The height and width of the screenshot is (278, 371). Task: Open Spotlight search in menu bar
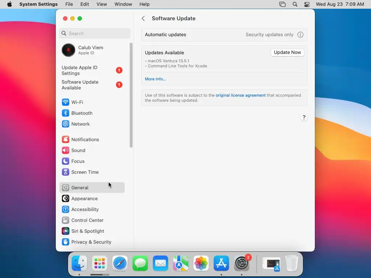pyautogui.click(x=295, y=4)
